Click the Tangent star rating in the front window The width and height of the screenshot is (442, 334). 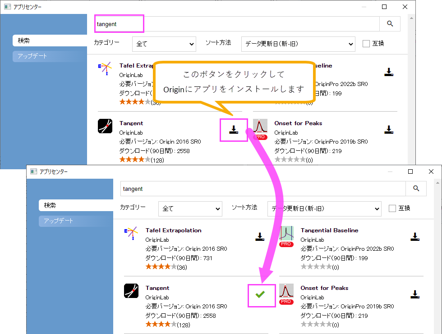[x=161, y=324]
